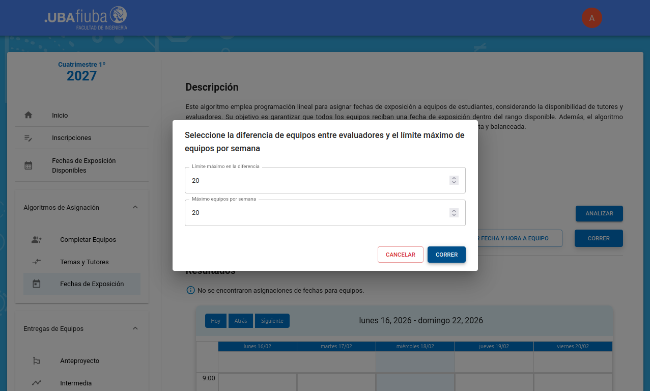Collapse the Algoritmos de Asignación section

[x=135, y=207]
